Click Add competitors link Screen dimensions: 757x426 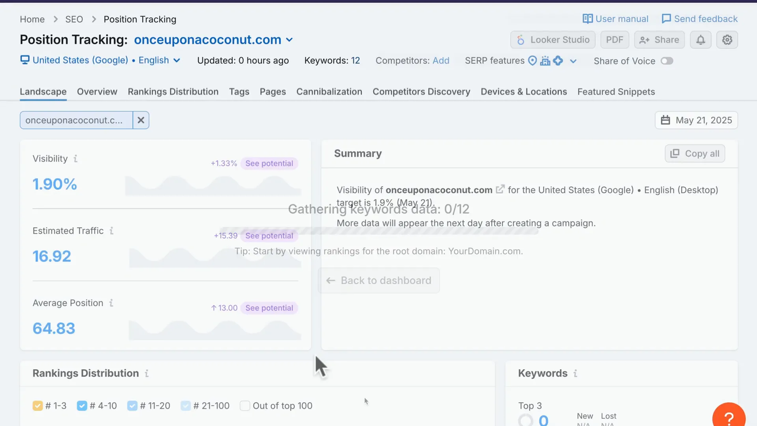tap(441, 61)
